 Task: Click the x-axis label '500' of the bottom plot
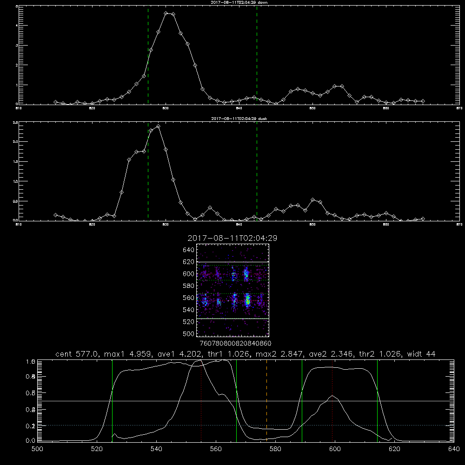coord(37,449)
